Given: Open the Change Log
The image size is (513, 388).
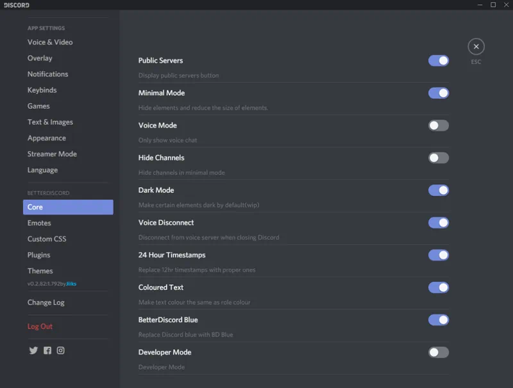Looking at the screenshot, I should (46, 302).
